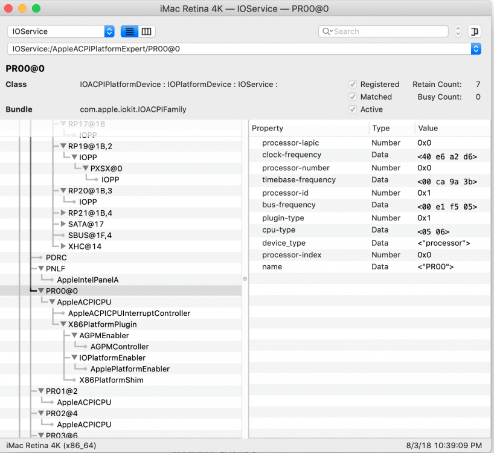Collapse the X86PlatformPlugin node
Viewport: 494px width, 453px height.
pyautogui.click(x=63, y=324)
